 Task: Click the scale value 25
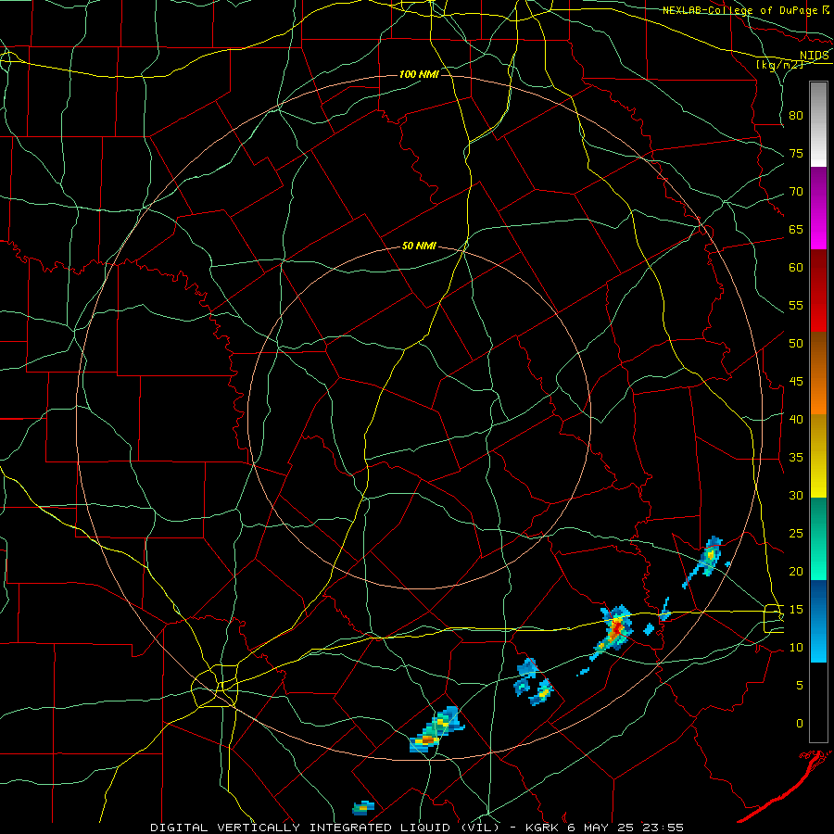796,534
